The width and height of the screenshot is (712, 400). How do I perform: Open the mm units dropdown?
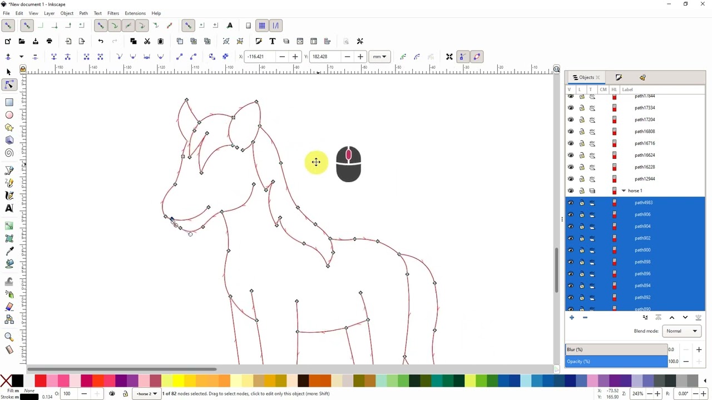coord(379,57)
